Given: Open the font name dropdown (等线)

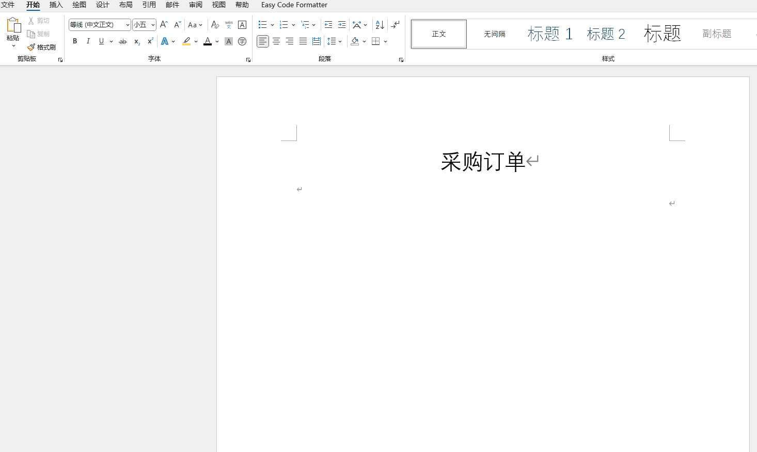Looking at the screenshot, I should 128,25.
